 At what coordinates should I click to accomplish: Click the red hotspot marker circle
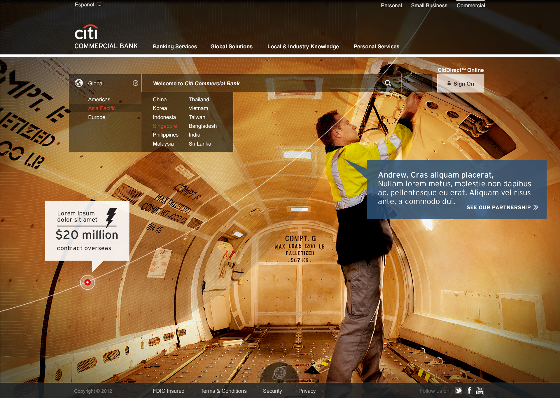(x=87, y=282)
